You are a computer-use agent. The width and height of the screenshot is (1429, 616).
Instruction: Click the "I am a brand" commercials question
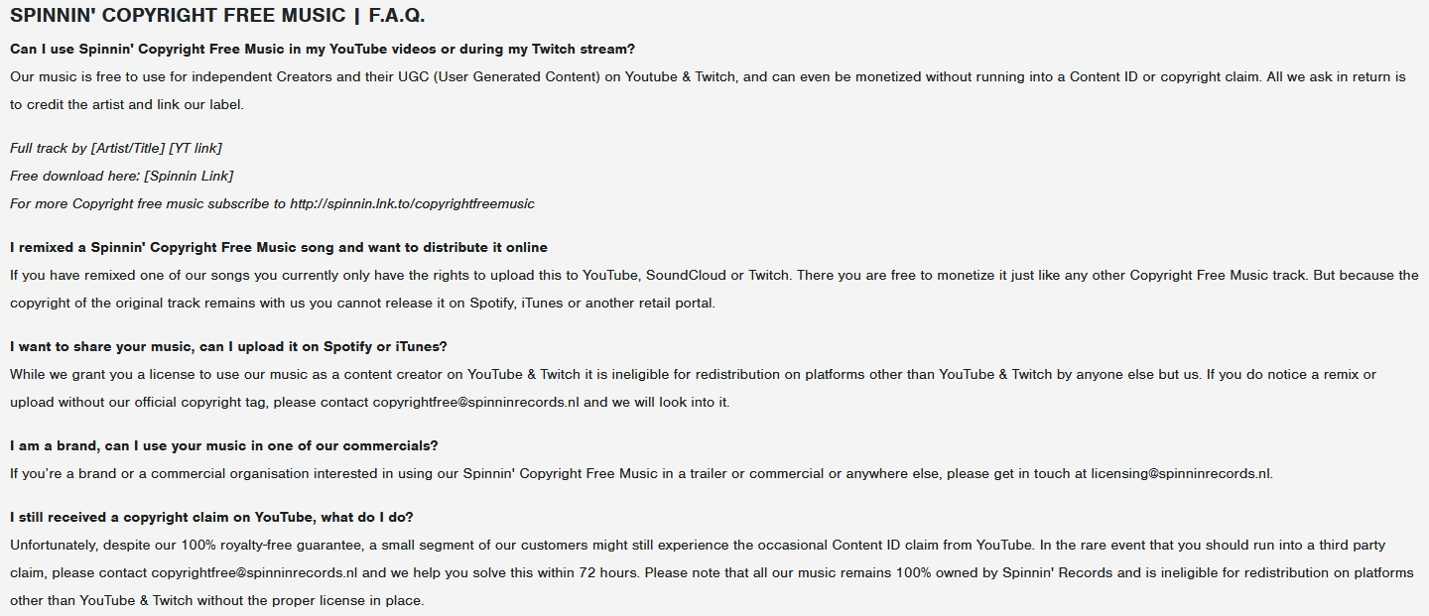tap(224, 445)
